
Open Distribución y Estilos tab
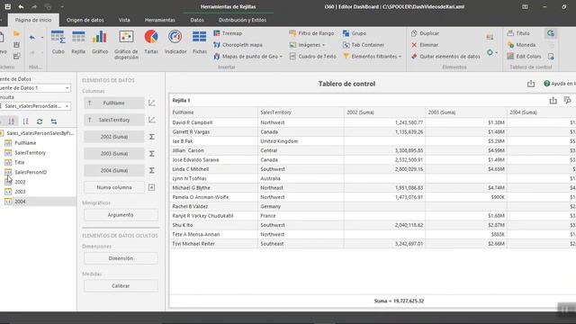coord(242,20)
